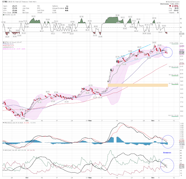This screenshot has height=179, width=186.
Task: Click the $TNX (2 hour) price legend
Action: point(12,42)
